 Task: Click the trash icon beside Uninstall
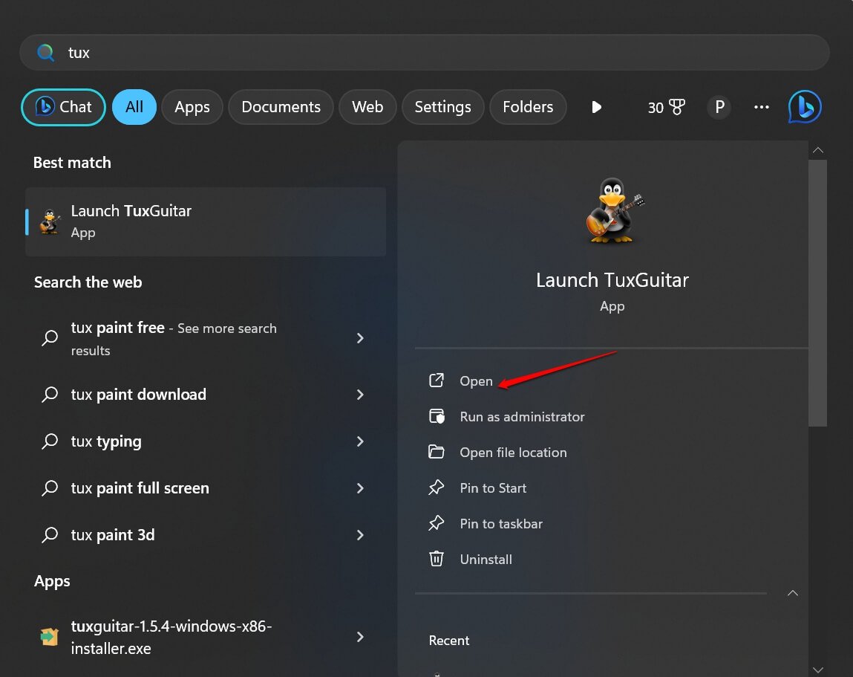tap(437, 559)
